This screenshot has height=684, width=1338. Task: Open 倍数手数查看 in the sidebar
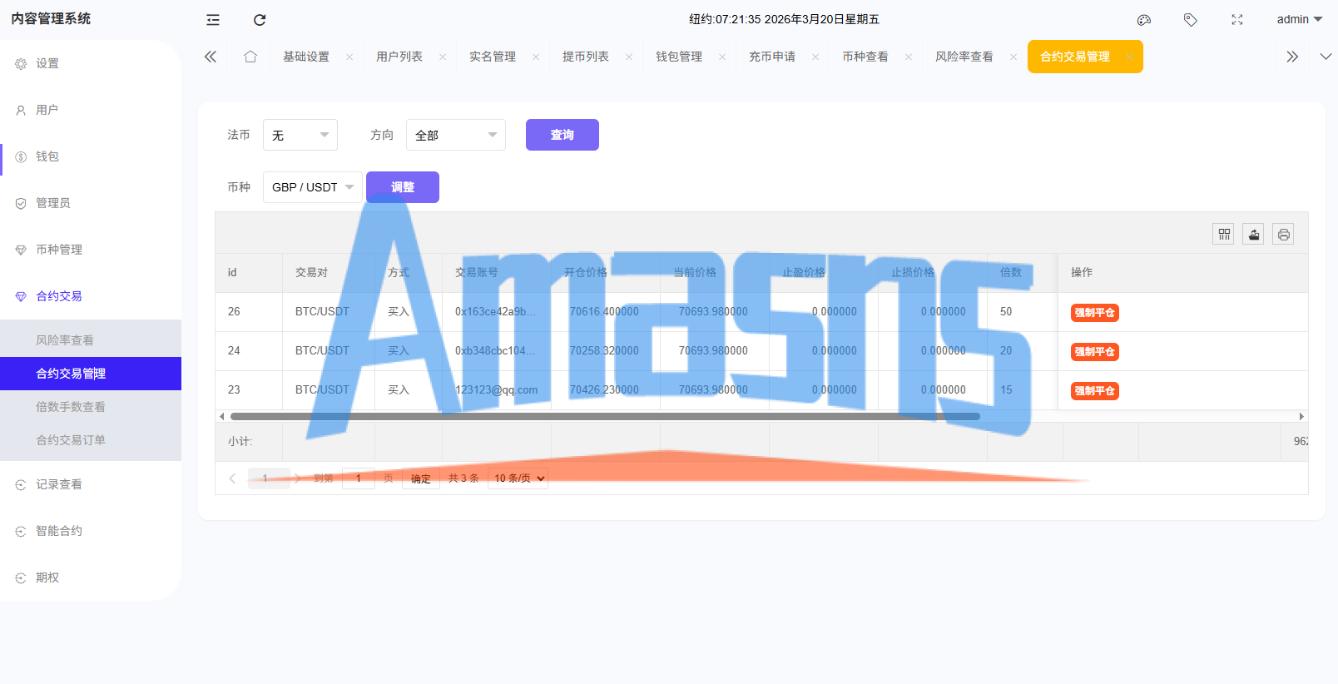tap(91, 407)
